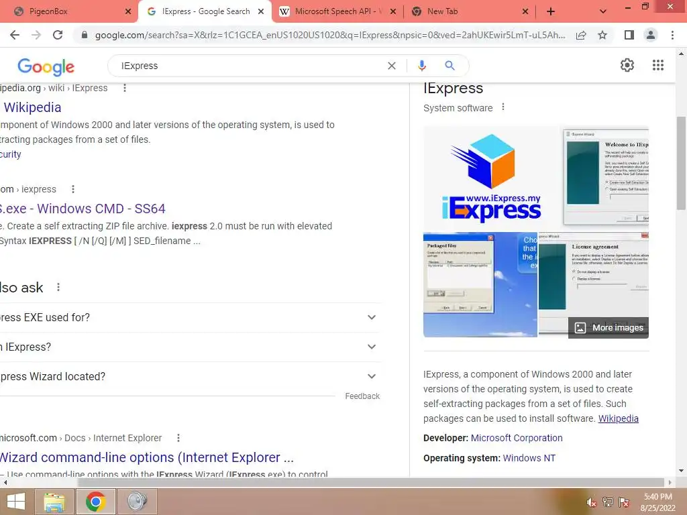Click the scroll down arrow
This screenshot has width=687, height=515.
681,471
